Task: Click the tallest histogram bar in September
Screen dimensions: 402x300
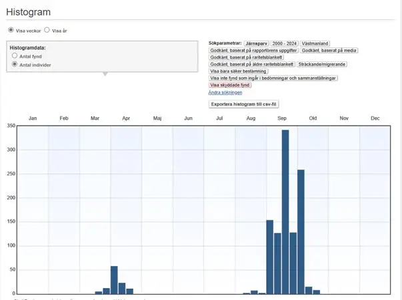Action: [285, 212]
